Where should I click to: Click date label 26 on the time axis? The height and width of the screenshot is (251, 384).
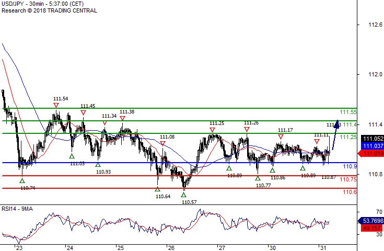click(170, 248)
